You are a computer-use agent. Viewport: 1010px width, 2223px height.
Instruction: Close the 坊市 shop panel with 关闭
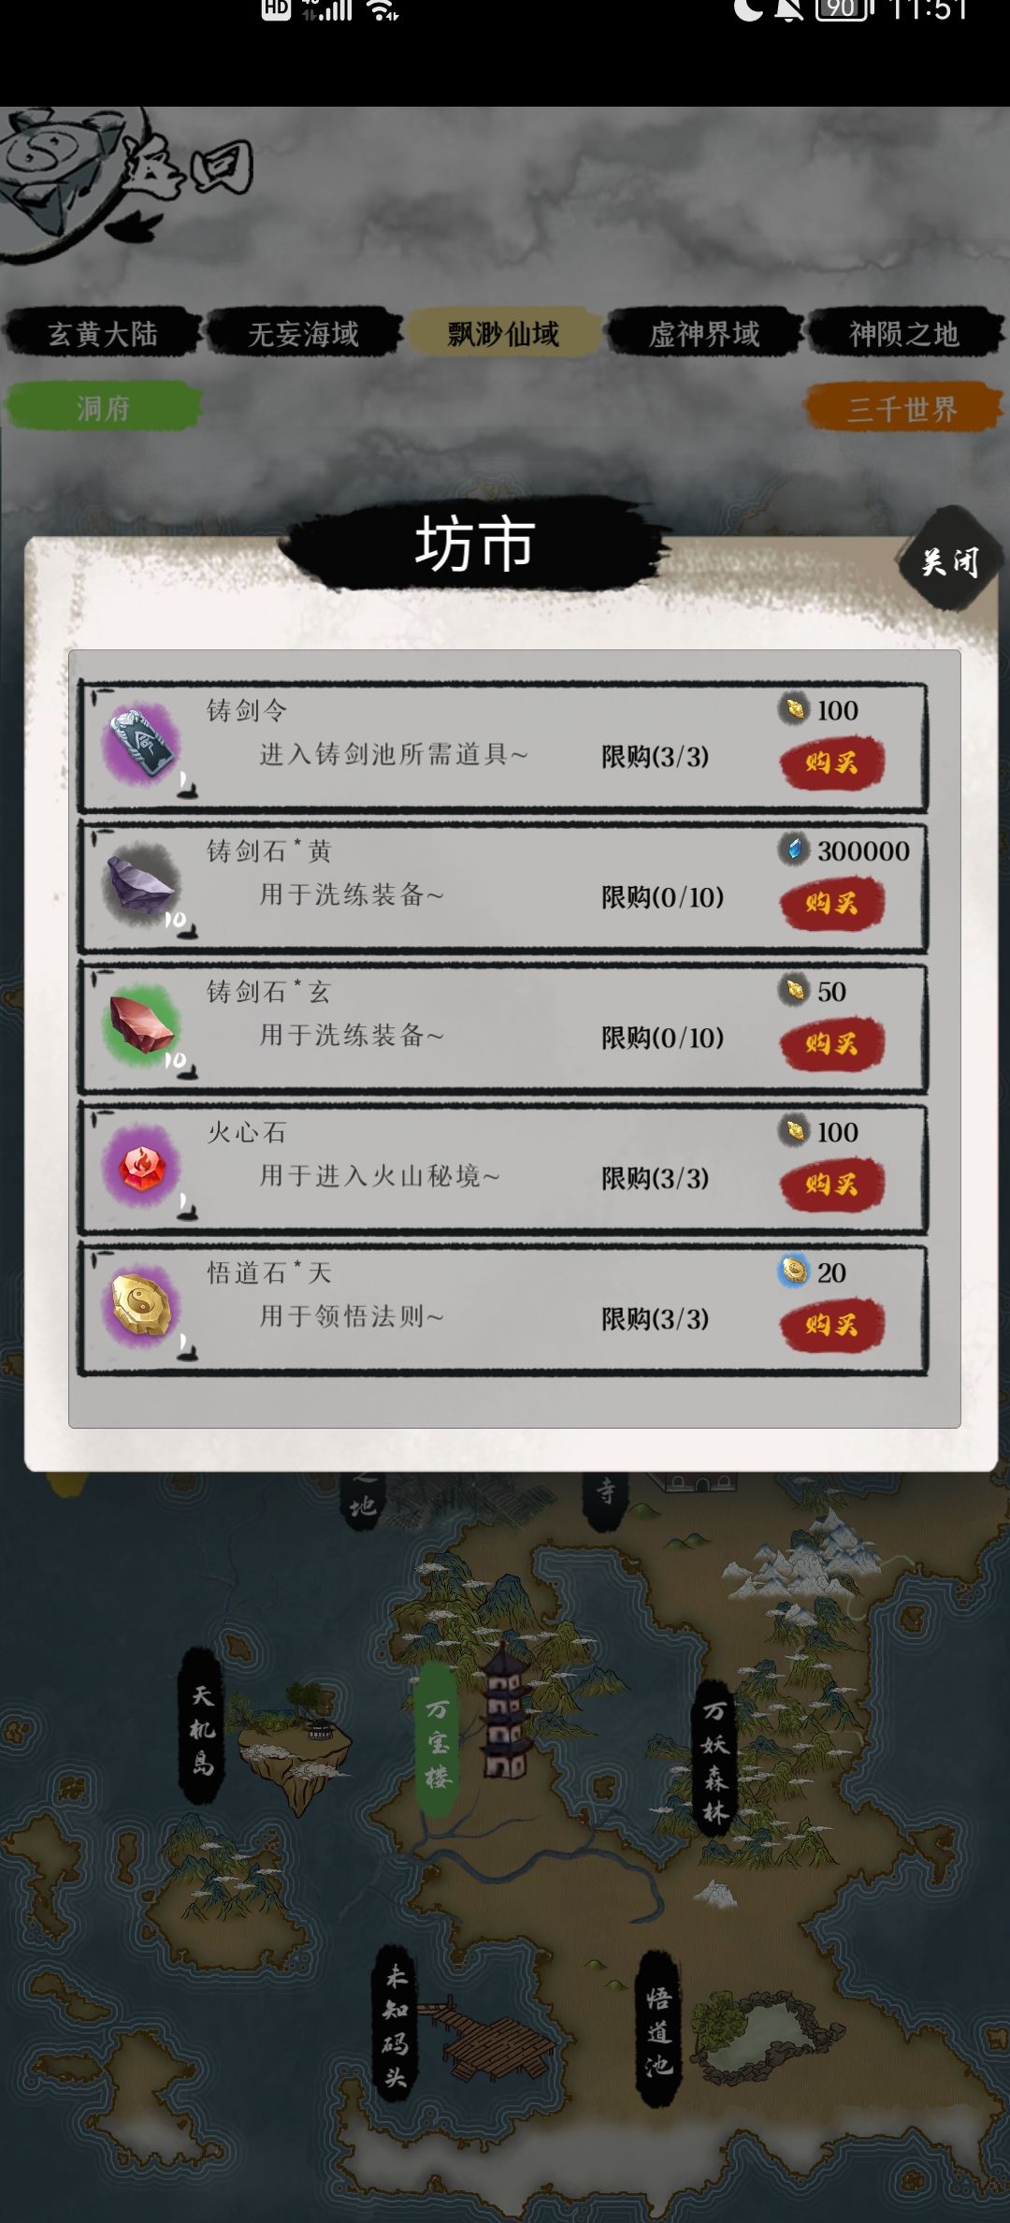[950, 560]
